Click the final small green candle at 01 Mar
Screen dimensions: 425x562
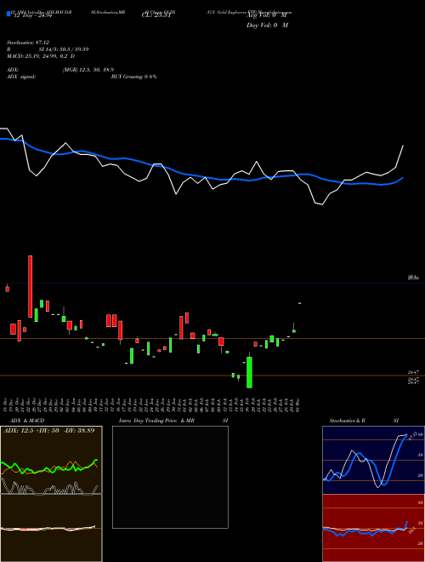point(299,303)
